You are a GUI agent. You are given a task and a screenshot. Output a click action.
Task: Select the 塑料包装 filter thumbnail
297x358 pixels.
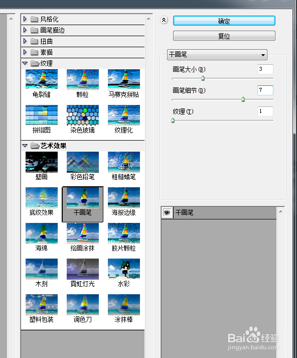[42, 305]
